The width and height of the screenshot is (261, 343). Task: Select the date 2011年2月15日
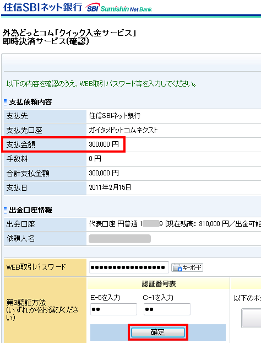(110, 187)
